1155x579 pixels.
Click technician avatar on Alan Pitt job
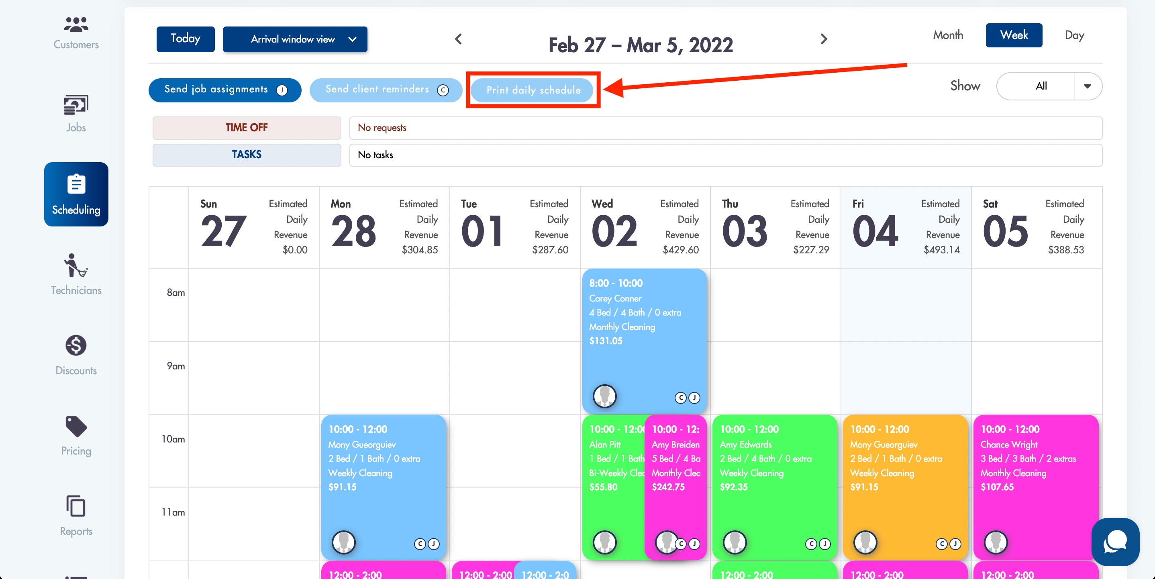604,542
